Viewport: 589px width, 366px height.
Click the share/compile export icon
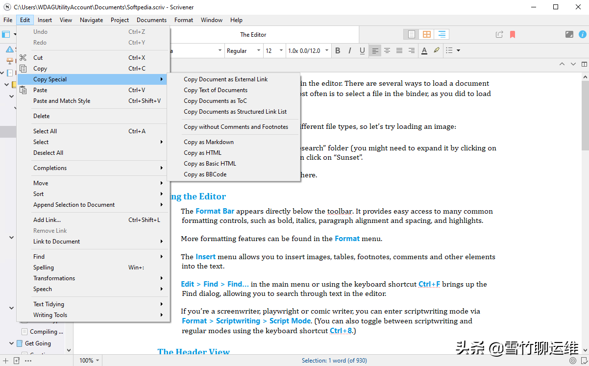pyautogui.click(x=499, y=34)
